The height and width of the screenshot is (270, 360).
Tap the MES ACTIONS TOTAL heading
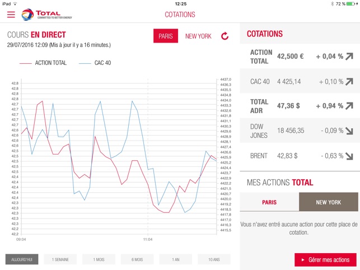(280, 183)
